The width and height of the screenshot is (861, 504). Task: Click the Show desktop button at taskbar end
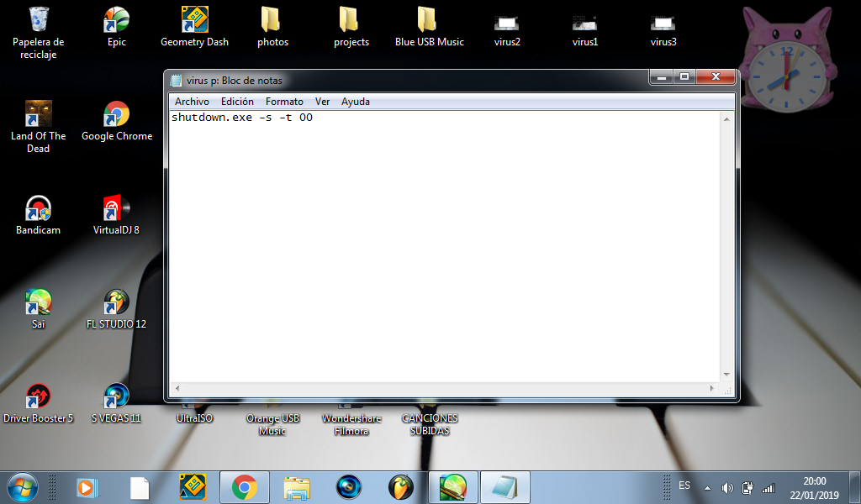855,487
